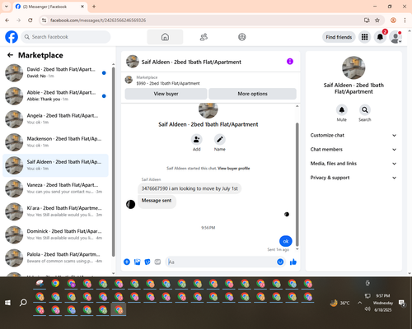Select the Messenger | Facebook tab
Viewport: 412px width, 329px height.
point(49,7)
